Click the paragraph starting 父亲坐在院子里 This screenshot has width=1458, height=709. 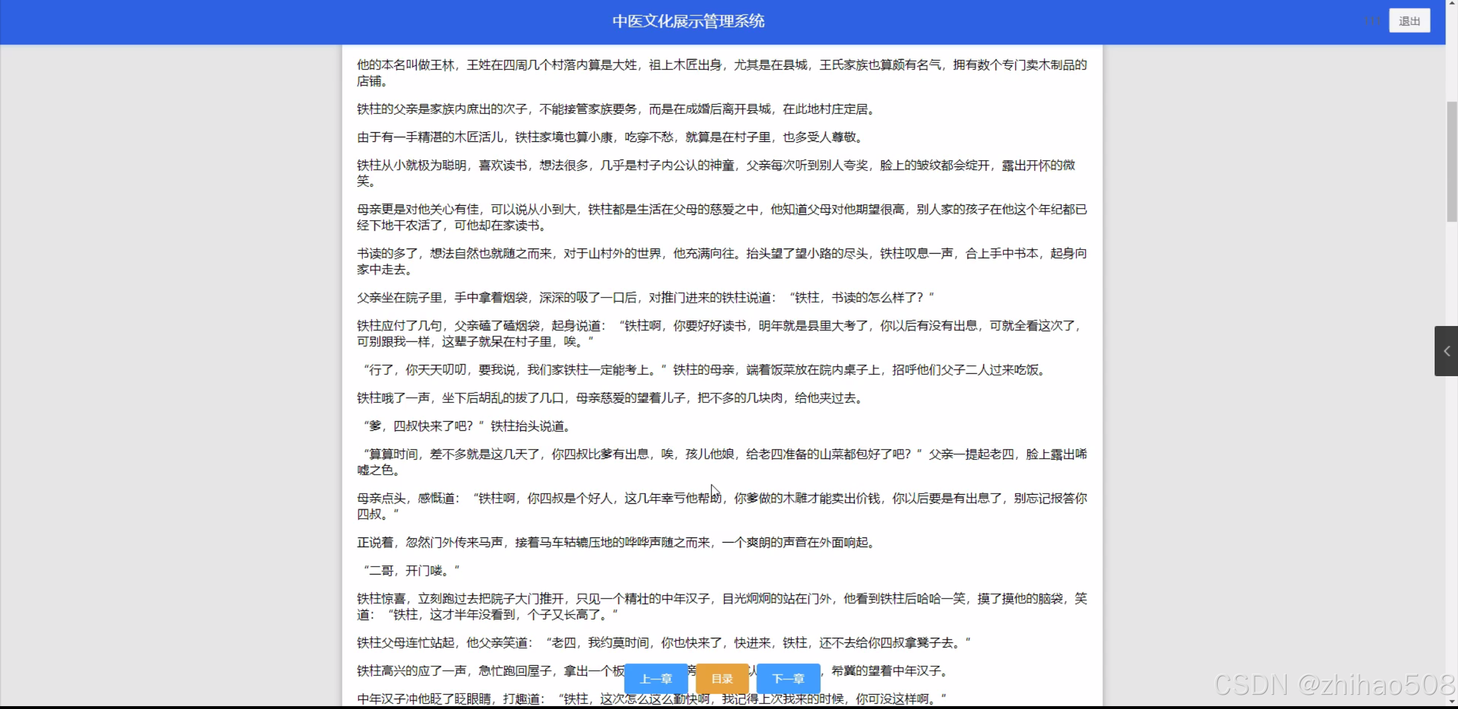[x=645, y=298]
